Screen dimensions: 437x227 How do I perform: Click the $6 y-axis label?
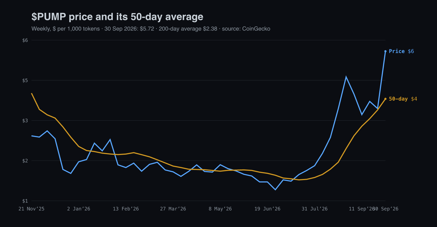(25, 40)
